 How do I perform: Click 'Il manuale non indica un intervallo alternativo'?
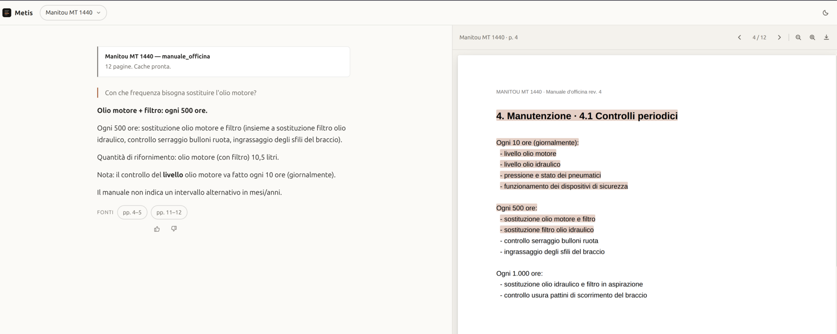pos(189,192)
